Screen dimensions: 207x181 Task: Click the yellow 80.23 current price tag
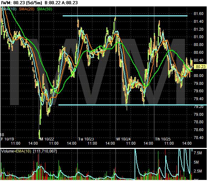(201, 67)
